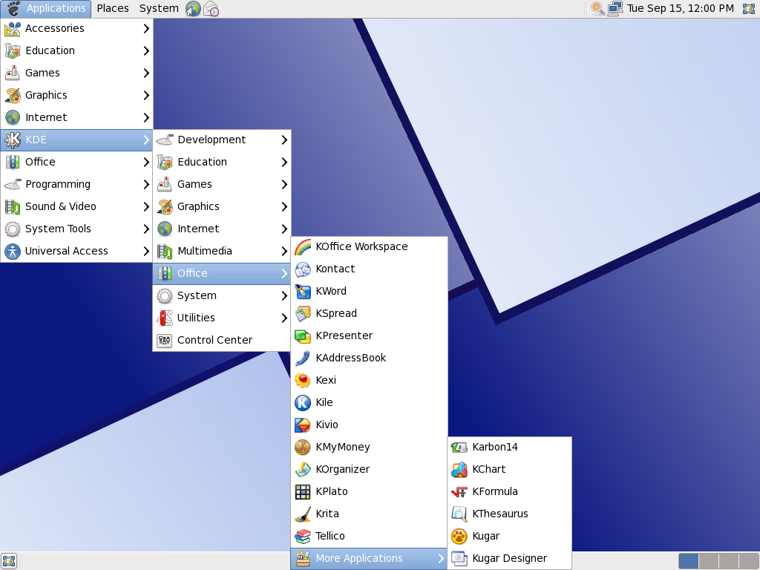
Task: Open the KDE Internet submenu entry
Action: coord(221,229)
